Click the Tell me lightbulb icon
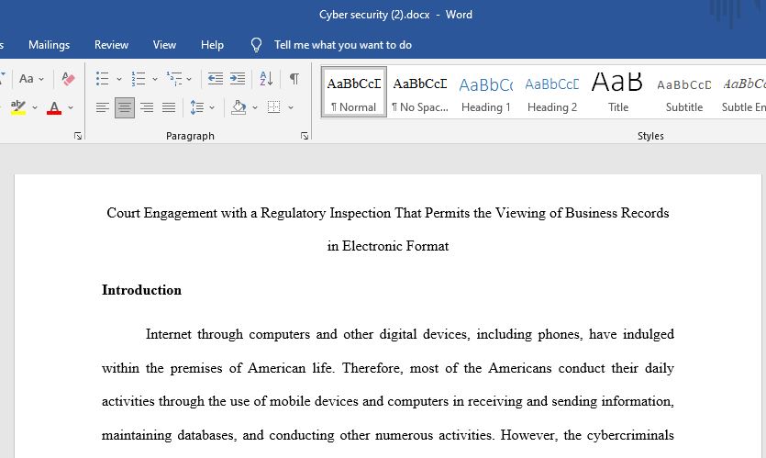This screenshot has width=766, height=458. (x=257, y=45)
